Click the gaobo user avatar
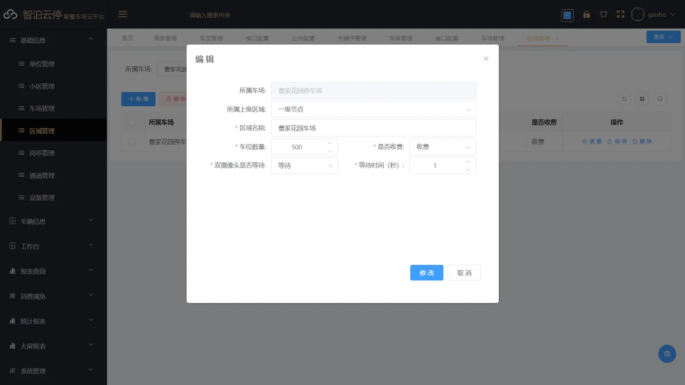 click(638, 15)
